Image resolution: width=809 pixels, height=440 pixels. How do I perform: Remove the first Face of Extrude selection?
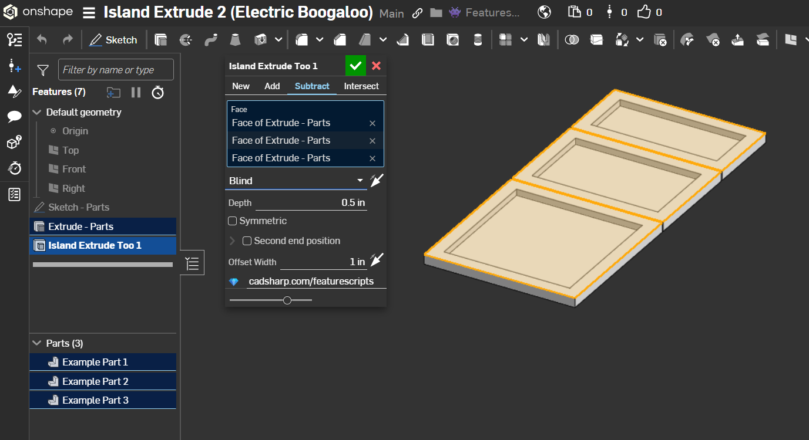tap(372, 123)
